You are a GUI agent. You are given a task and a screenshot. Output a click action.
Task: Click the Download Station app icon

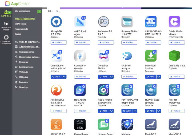tap(151, 56)
